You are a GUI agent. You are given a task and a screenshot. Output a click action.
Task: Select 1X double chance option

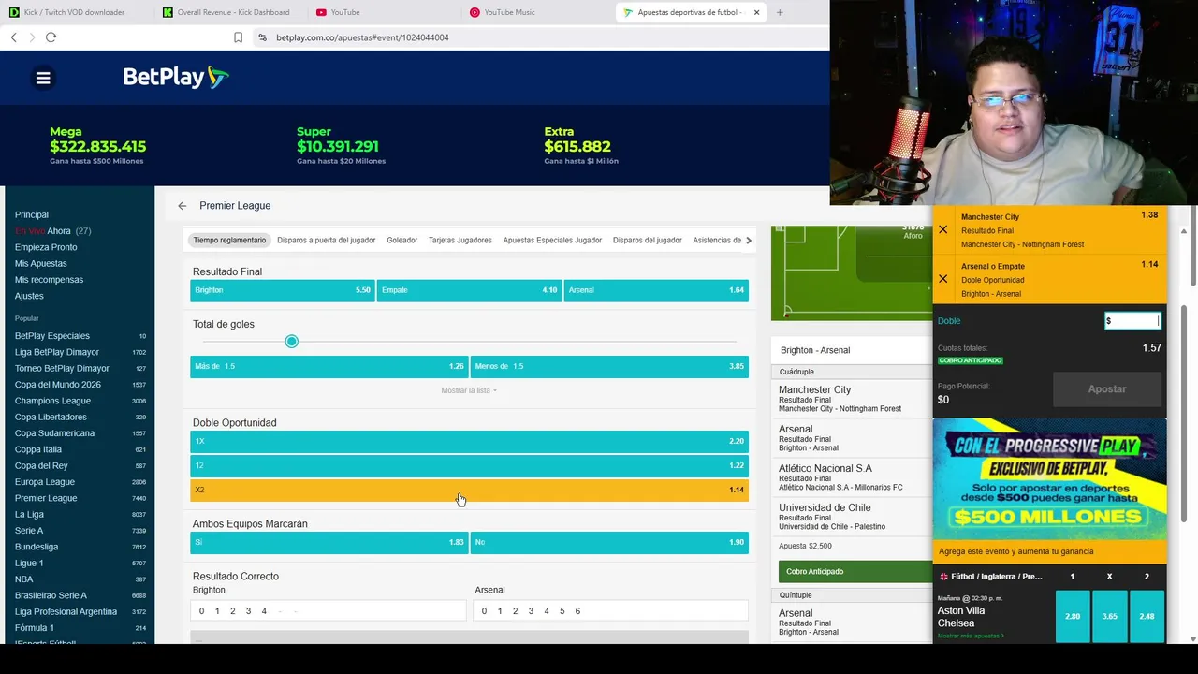469,441
